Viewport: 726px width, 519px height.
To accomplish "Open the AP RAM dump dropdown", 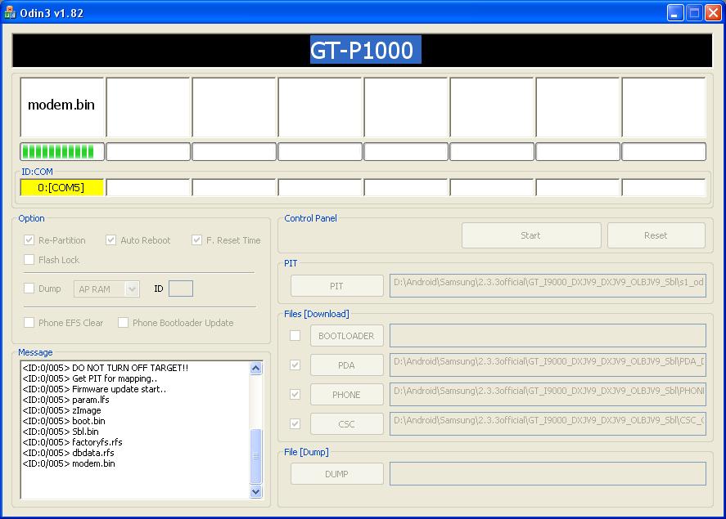I will click(132, 289).
